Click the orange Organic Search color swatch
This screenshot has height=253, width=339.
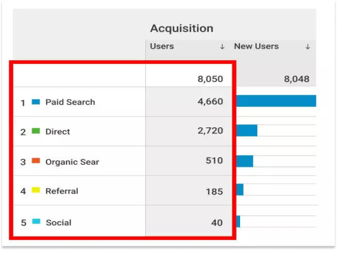click(36, 161)
